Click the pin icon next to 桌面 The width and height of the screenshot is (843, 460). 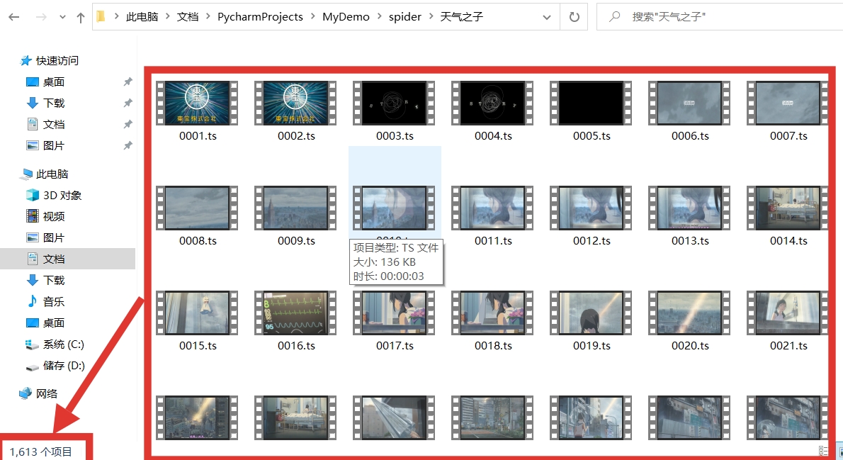click(128, 82)
